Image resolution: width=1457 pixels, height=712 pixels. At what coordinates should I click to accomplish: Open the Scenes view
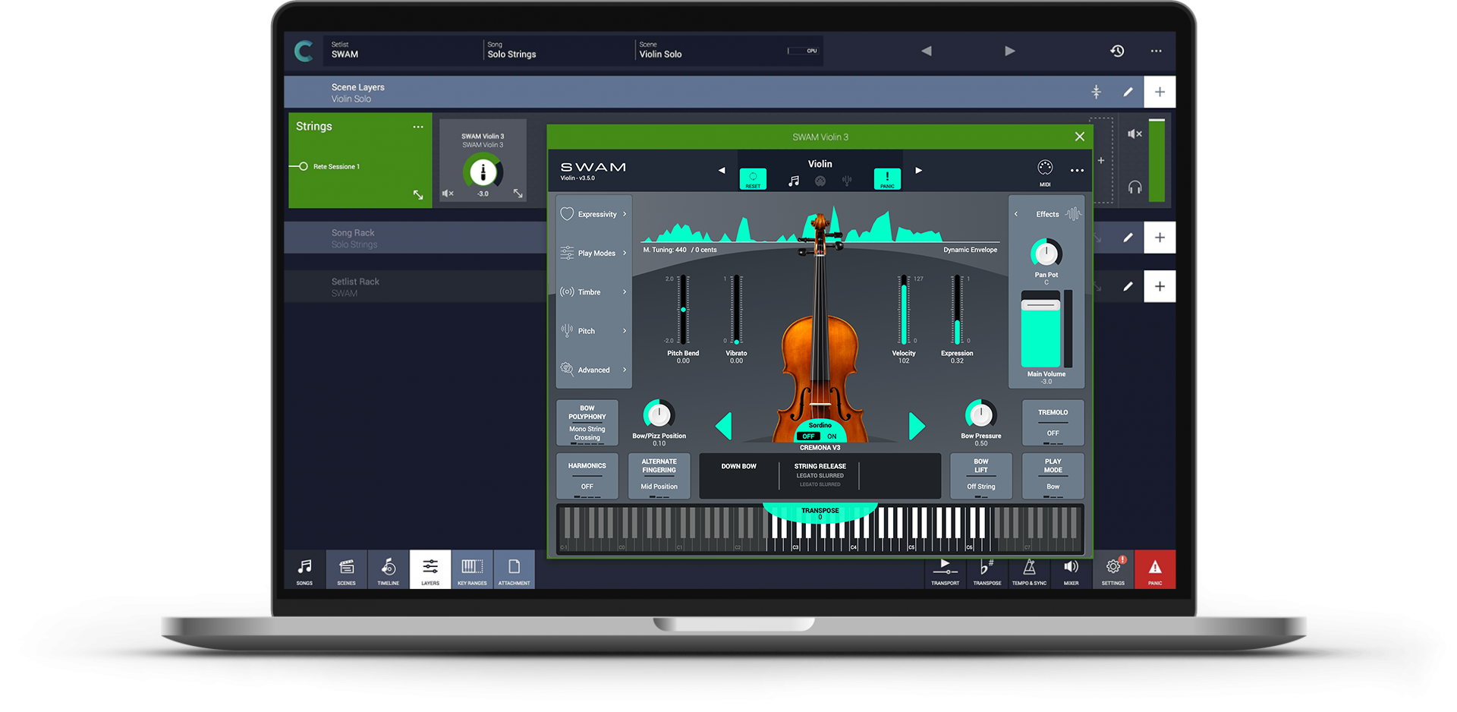[x=346, y=570]
